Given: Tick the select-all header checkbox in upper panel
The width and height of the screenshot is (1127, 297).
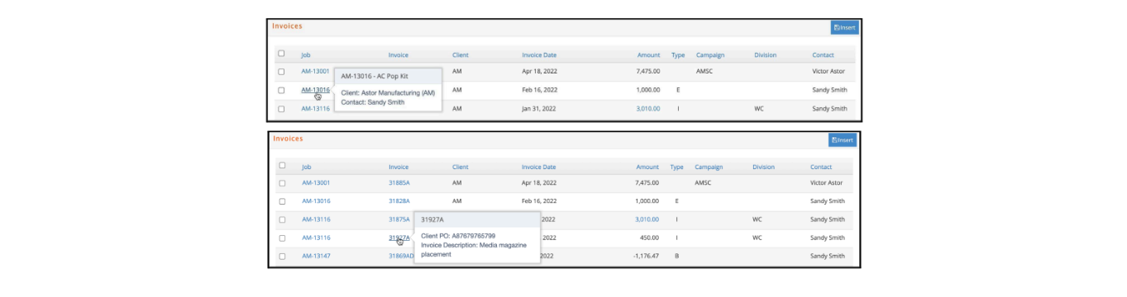Looking at the screenshot, I should click(x=281, y=54).
